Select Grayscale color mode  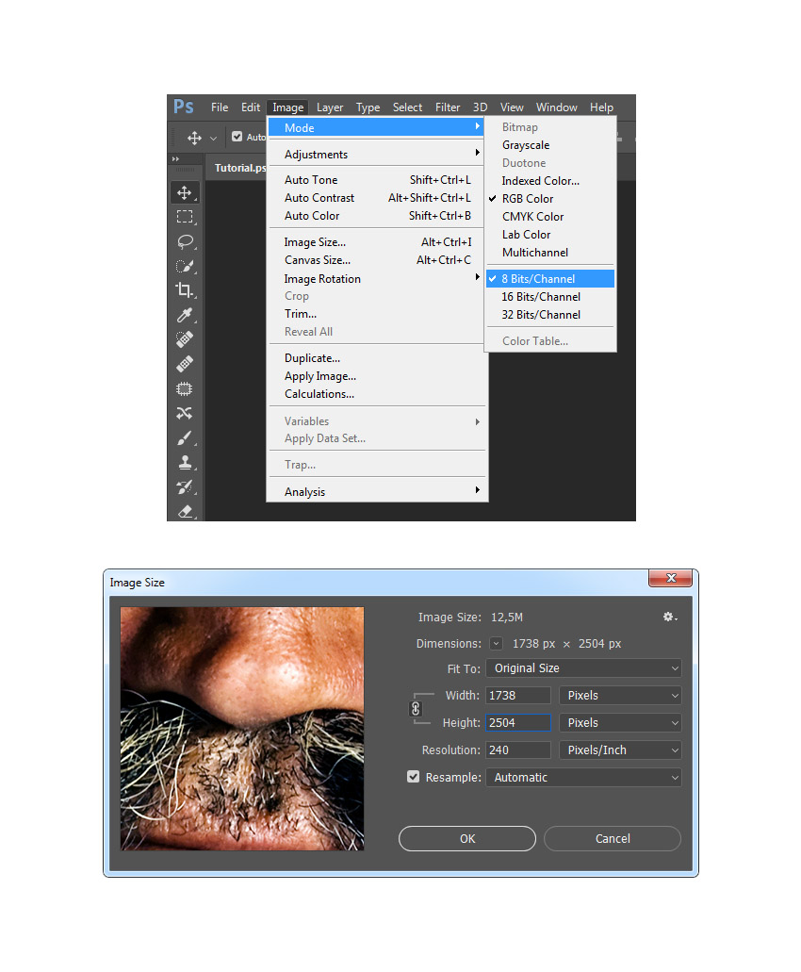pos(526,145)
